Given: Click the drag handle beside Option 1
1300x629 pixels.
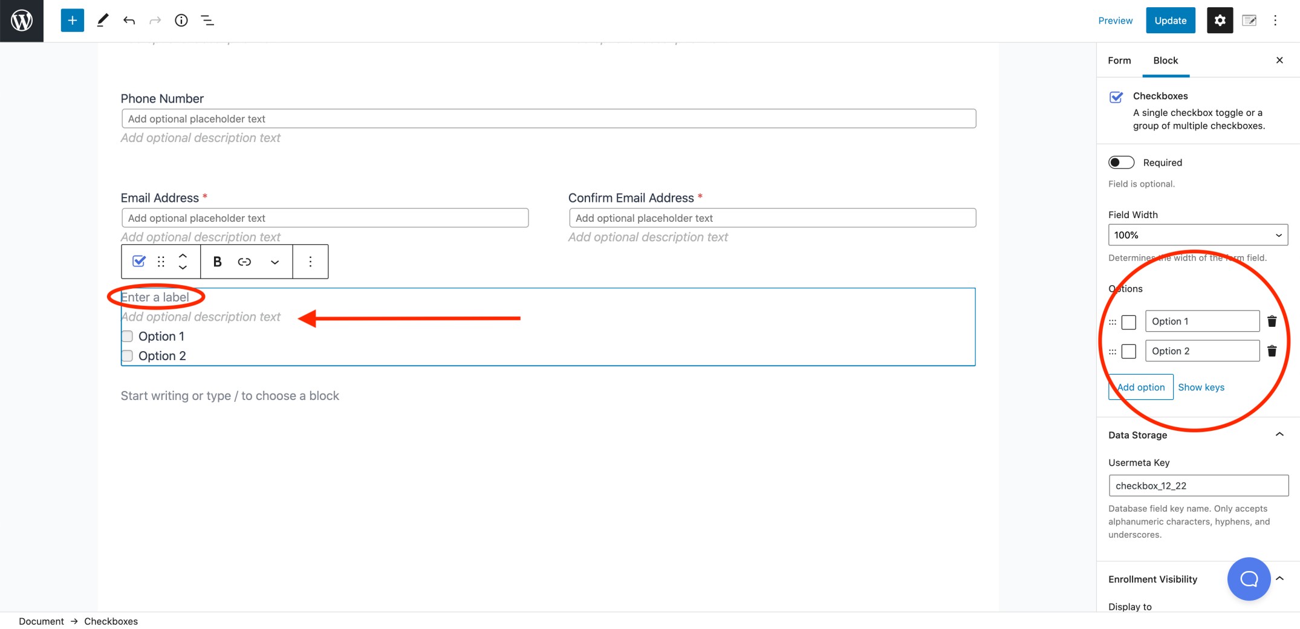Looking at the screenshot, I should pos(1113,322).
